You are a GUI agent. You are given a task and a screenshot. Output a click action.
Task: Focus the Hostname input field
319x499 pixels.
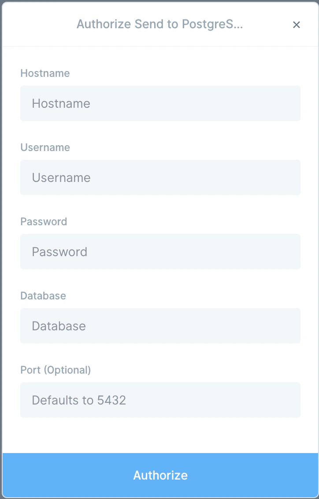point(160,103)
